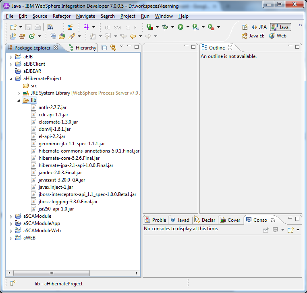Click the Last Edit Location icon
This screenshot has width=307, height=293.
click(x=123, y=36)
